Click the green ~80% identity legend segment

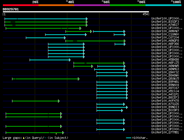coord(128,5)
